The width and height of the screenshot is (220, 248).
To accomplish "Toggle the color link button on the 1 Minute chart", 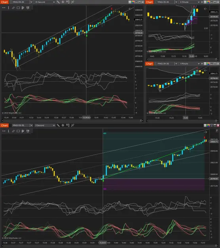I will click(x=208, y=63).
